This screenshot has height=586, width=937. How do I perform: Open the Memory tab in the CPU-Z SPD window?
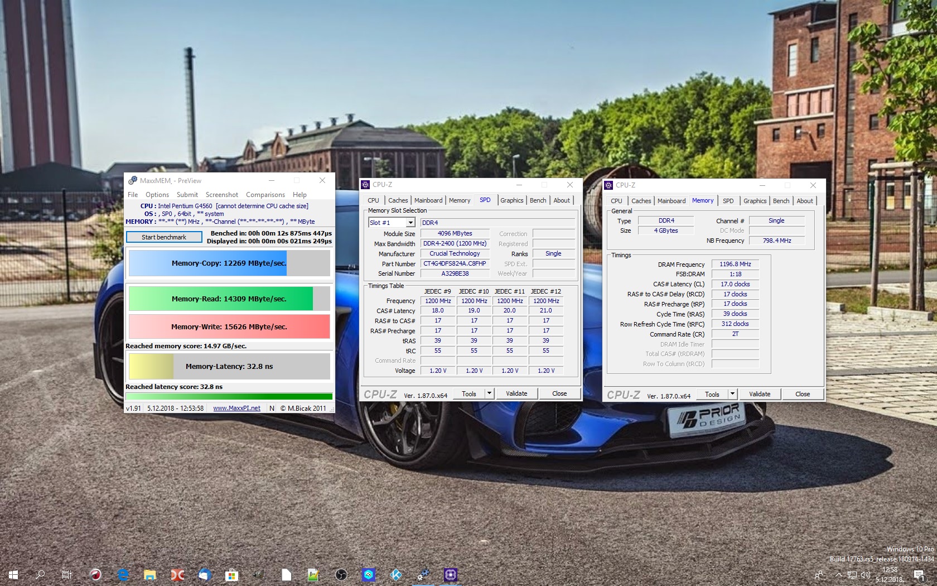(x=460, y=200)
